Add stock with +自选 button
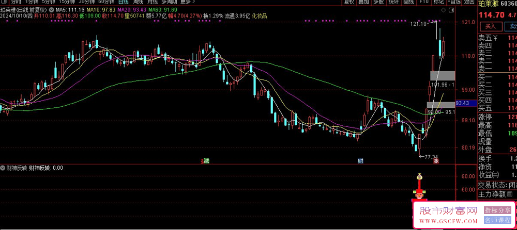 pos(454,2)
